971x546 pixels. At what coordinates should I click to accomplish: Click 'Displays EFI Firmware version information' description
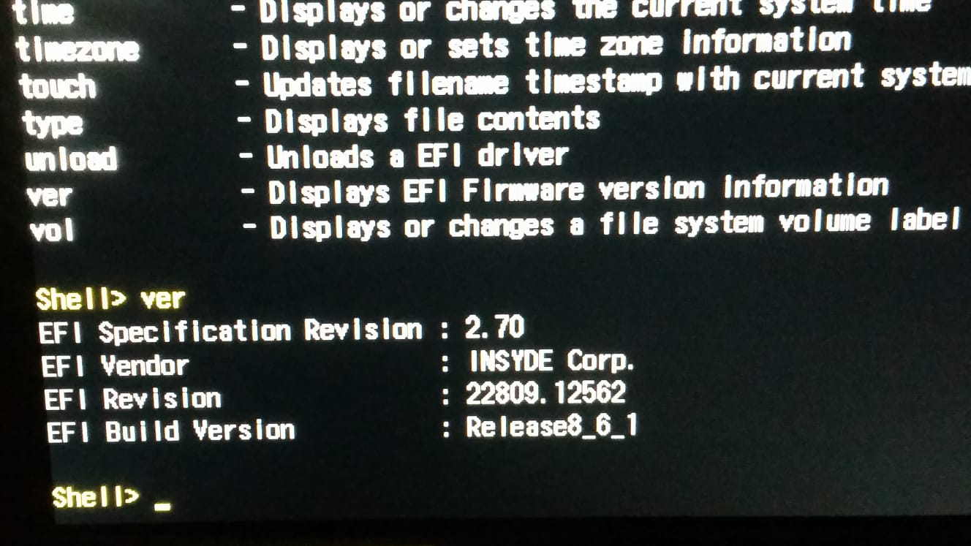578,191
